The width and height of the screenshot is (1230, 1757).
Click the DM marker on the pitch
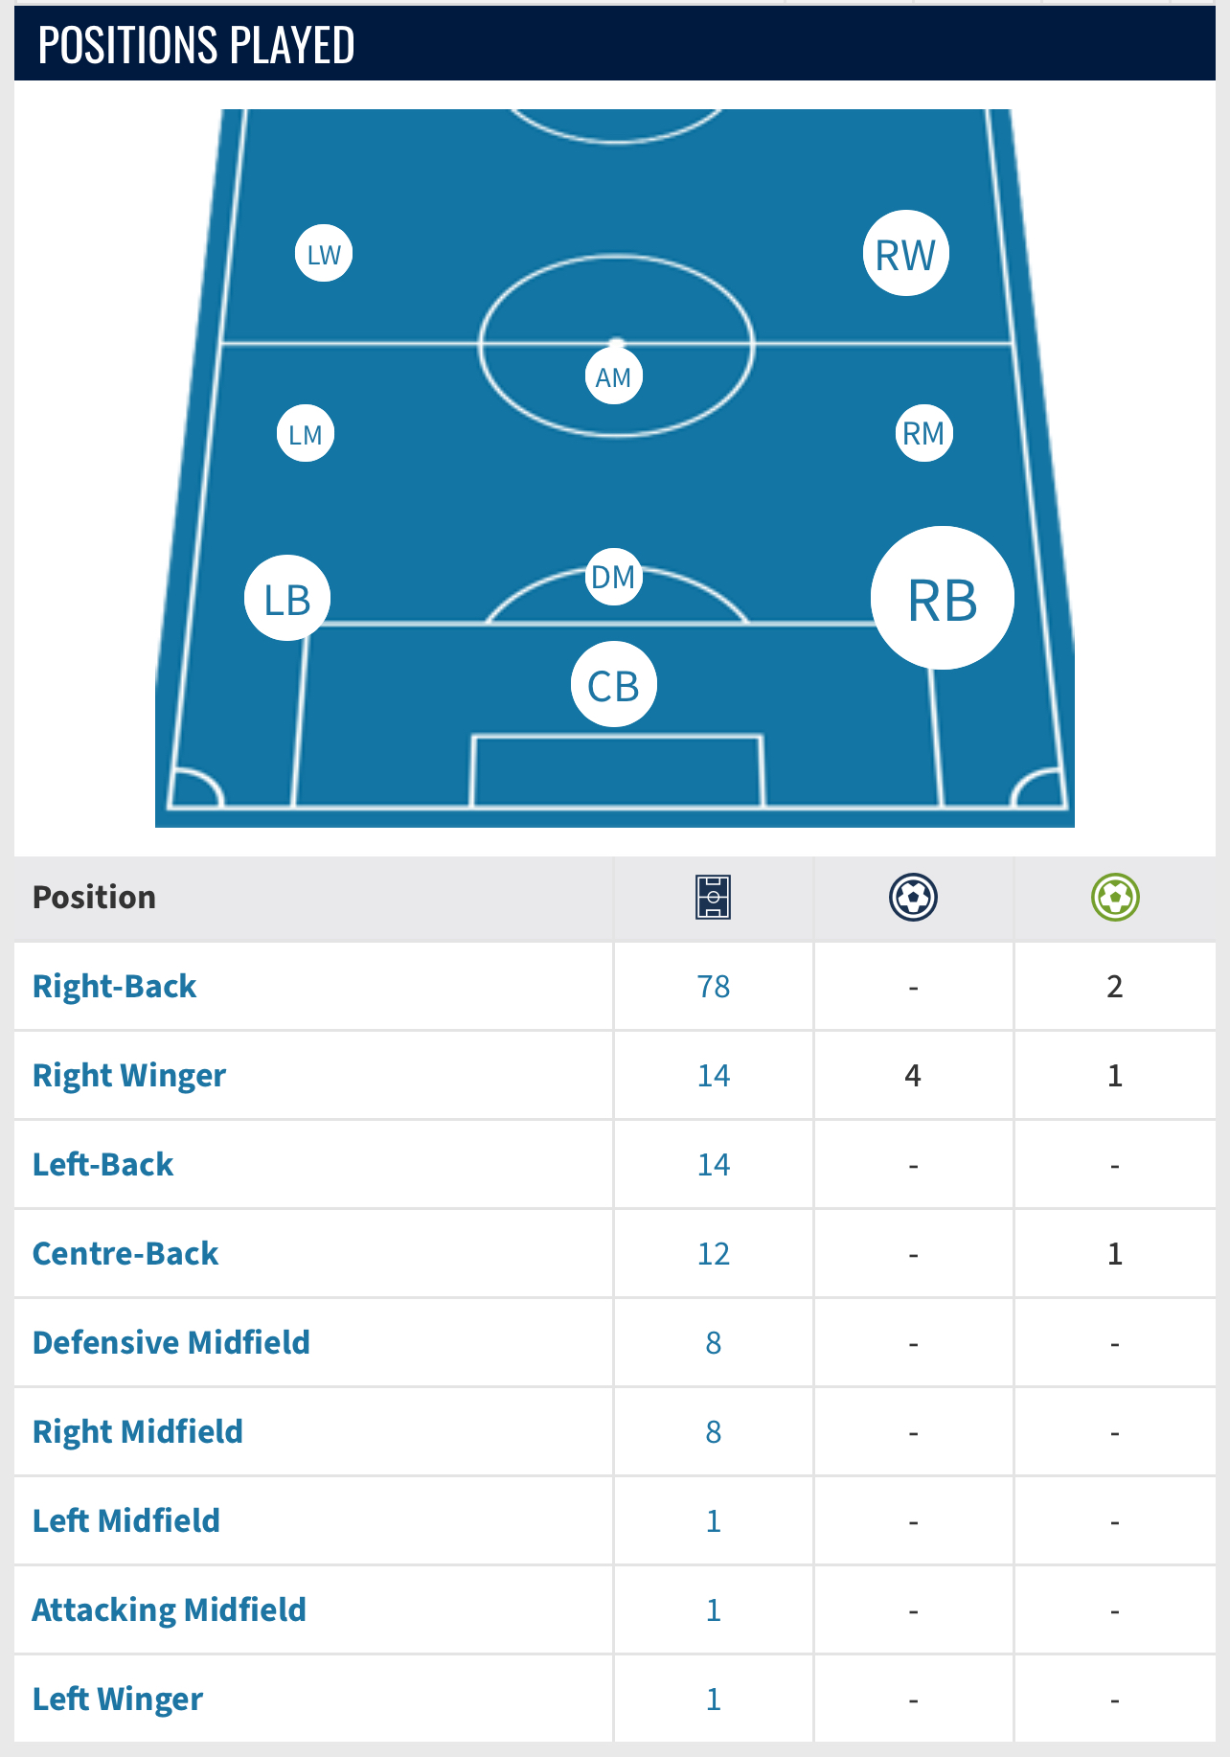tap(614, 577)
